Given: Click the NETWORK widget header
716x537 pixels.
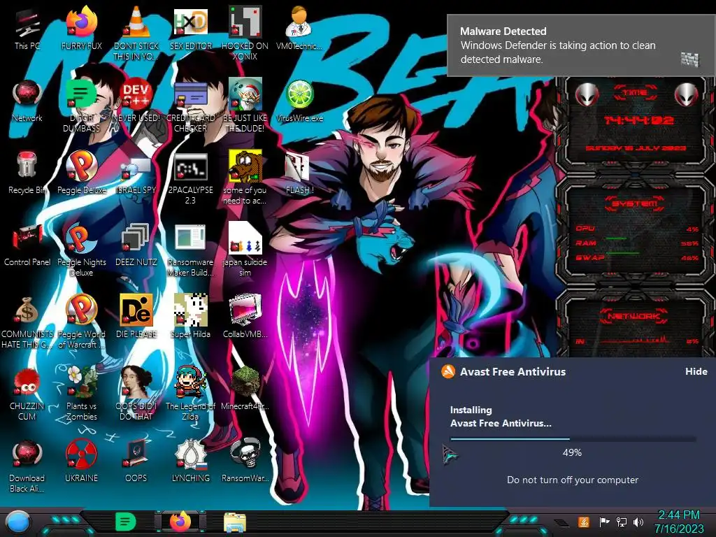Looking at the screenshot, I should pyautogui.click(x=633, y=315).
